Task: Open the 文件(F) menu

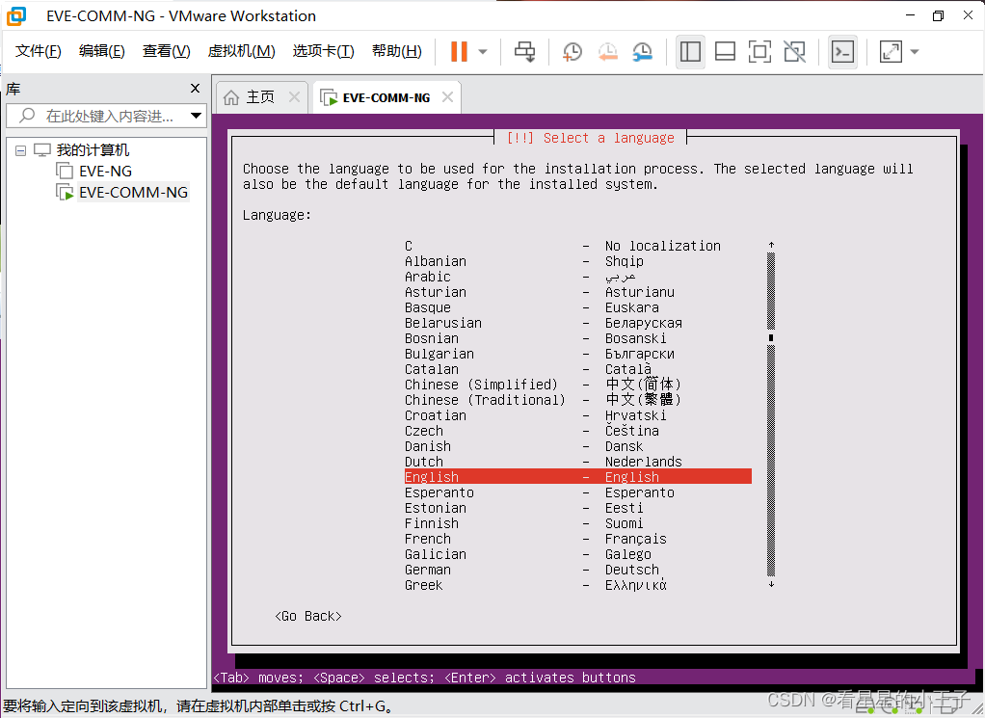Action: pyautogui.click(x=39, y=51)
